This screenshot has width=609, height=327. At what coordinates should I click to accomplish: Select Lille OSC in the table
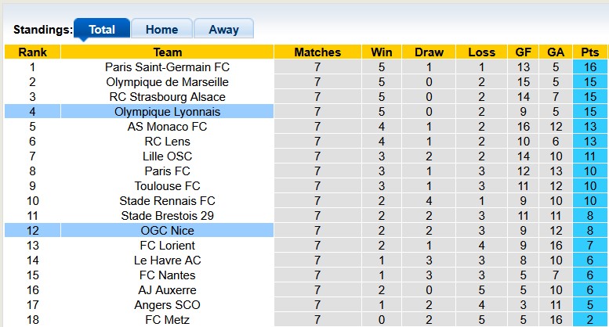click(x=168, y=156)
